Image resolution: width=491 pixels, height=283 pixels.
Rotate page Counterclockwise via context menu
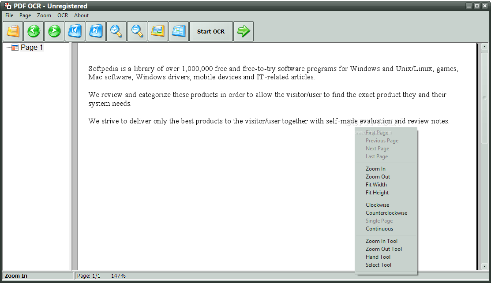pos(386,213)
